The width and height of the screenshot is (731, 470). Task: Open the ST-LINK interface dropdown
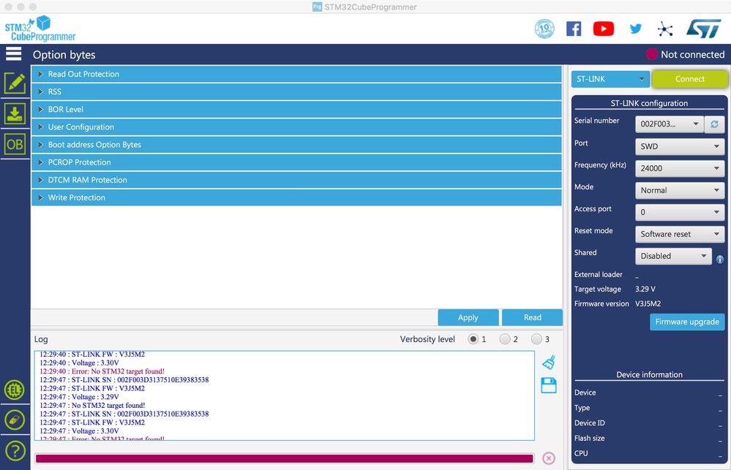point(610,79)
